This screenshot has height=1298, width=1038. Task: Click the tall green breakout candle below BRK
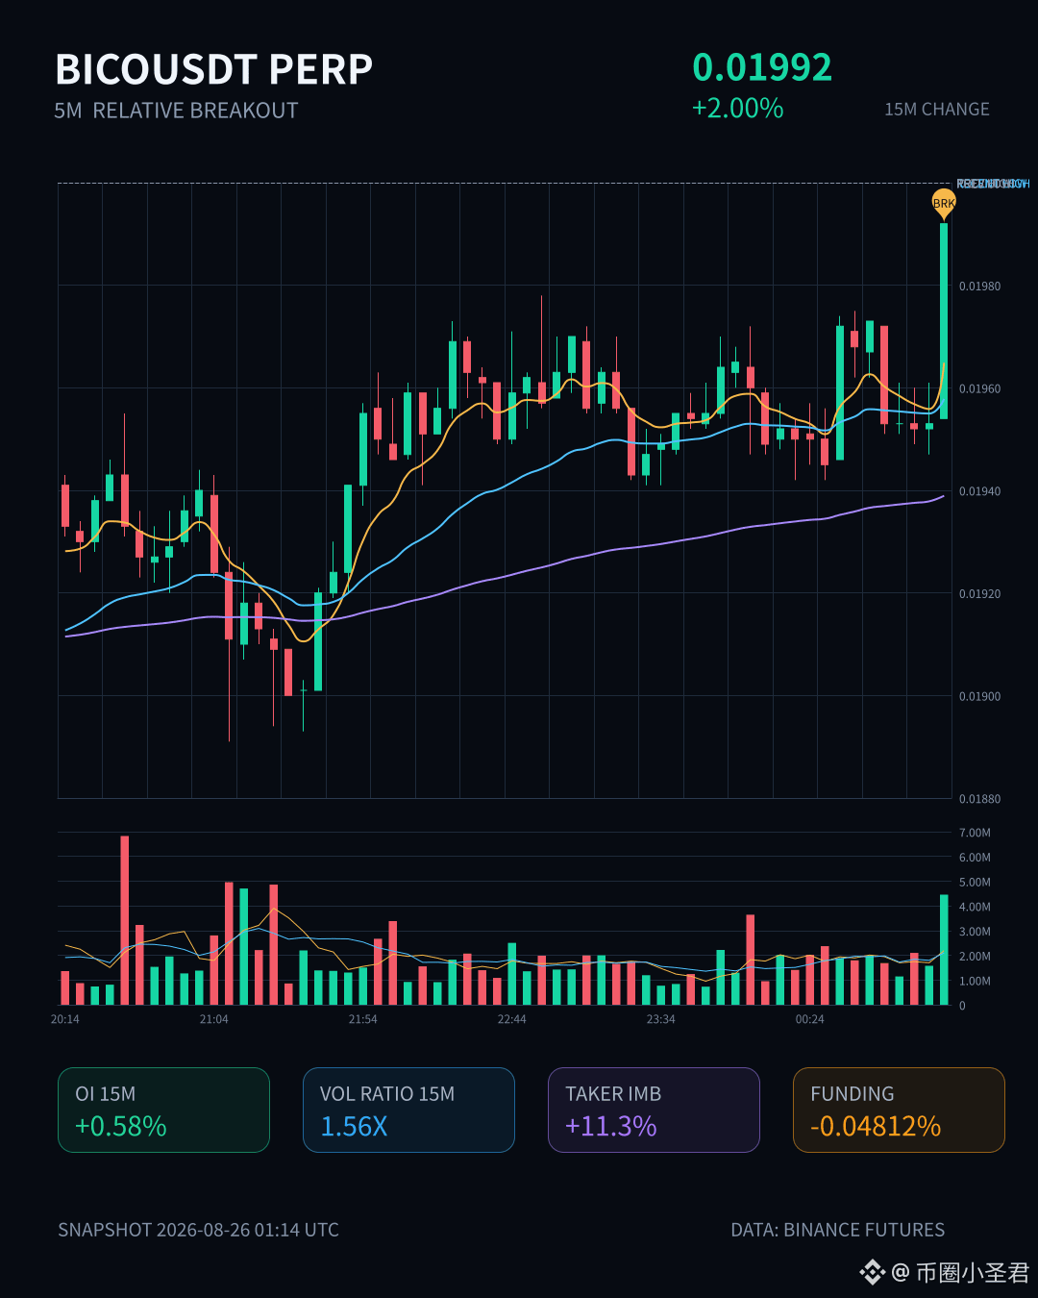pyautogui.click(x=944, y=320)
